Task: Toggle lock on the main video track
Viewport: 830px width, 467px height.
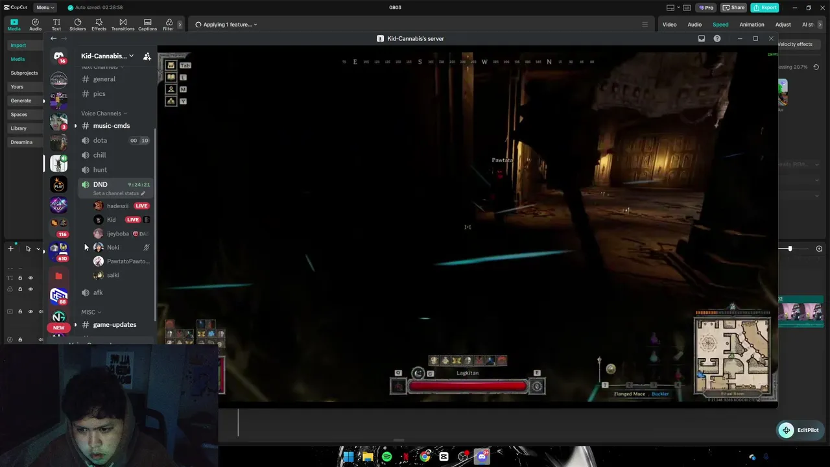Action: [20, 311]
